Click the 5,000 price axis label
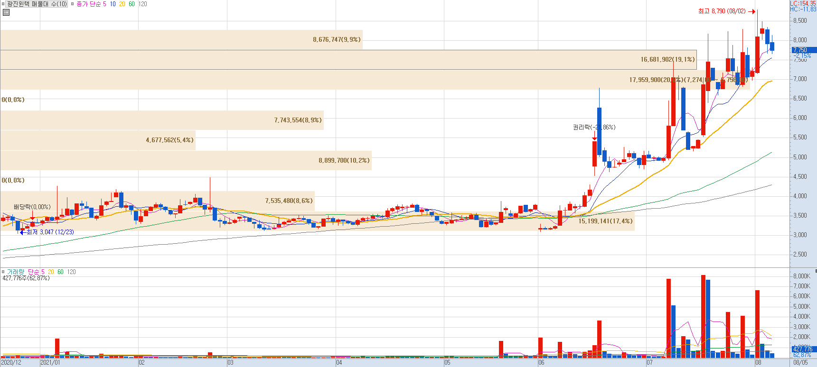 [800, 157]
